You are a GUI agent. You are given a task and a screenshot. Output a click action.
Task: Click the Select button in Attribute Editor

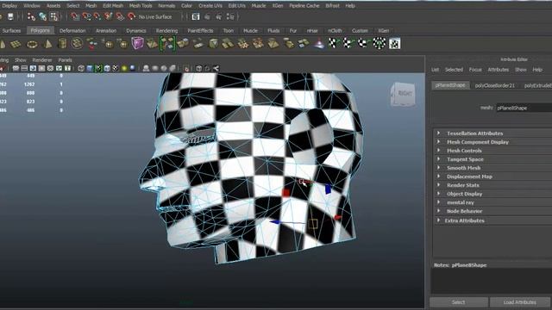[x=458, y=302]
